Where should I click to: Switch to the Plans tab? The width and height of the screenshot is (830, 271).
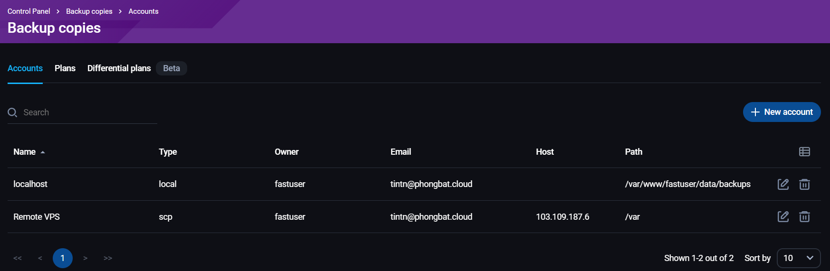point(65,68)
